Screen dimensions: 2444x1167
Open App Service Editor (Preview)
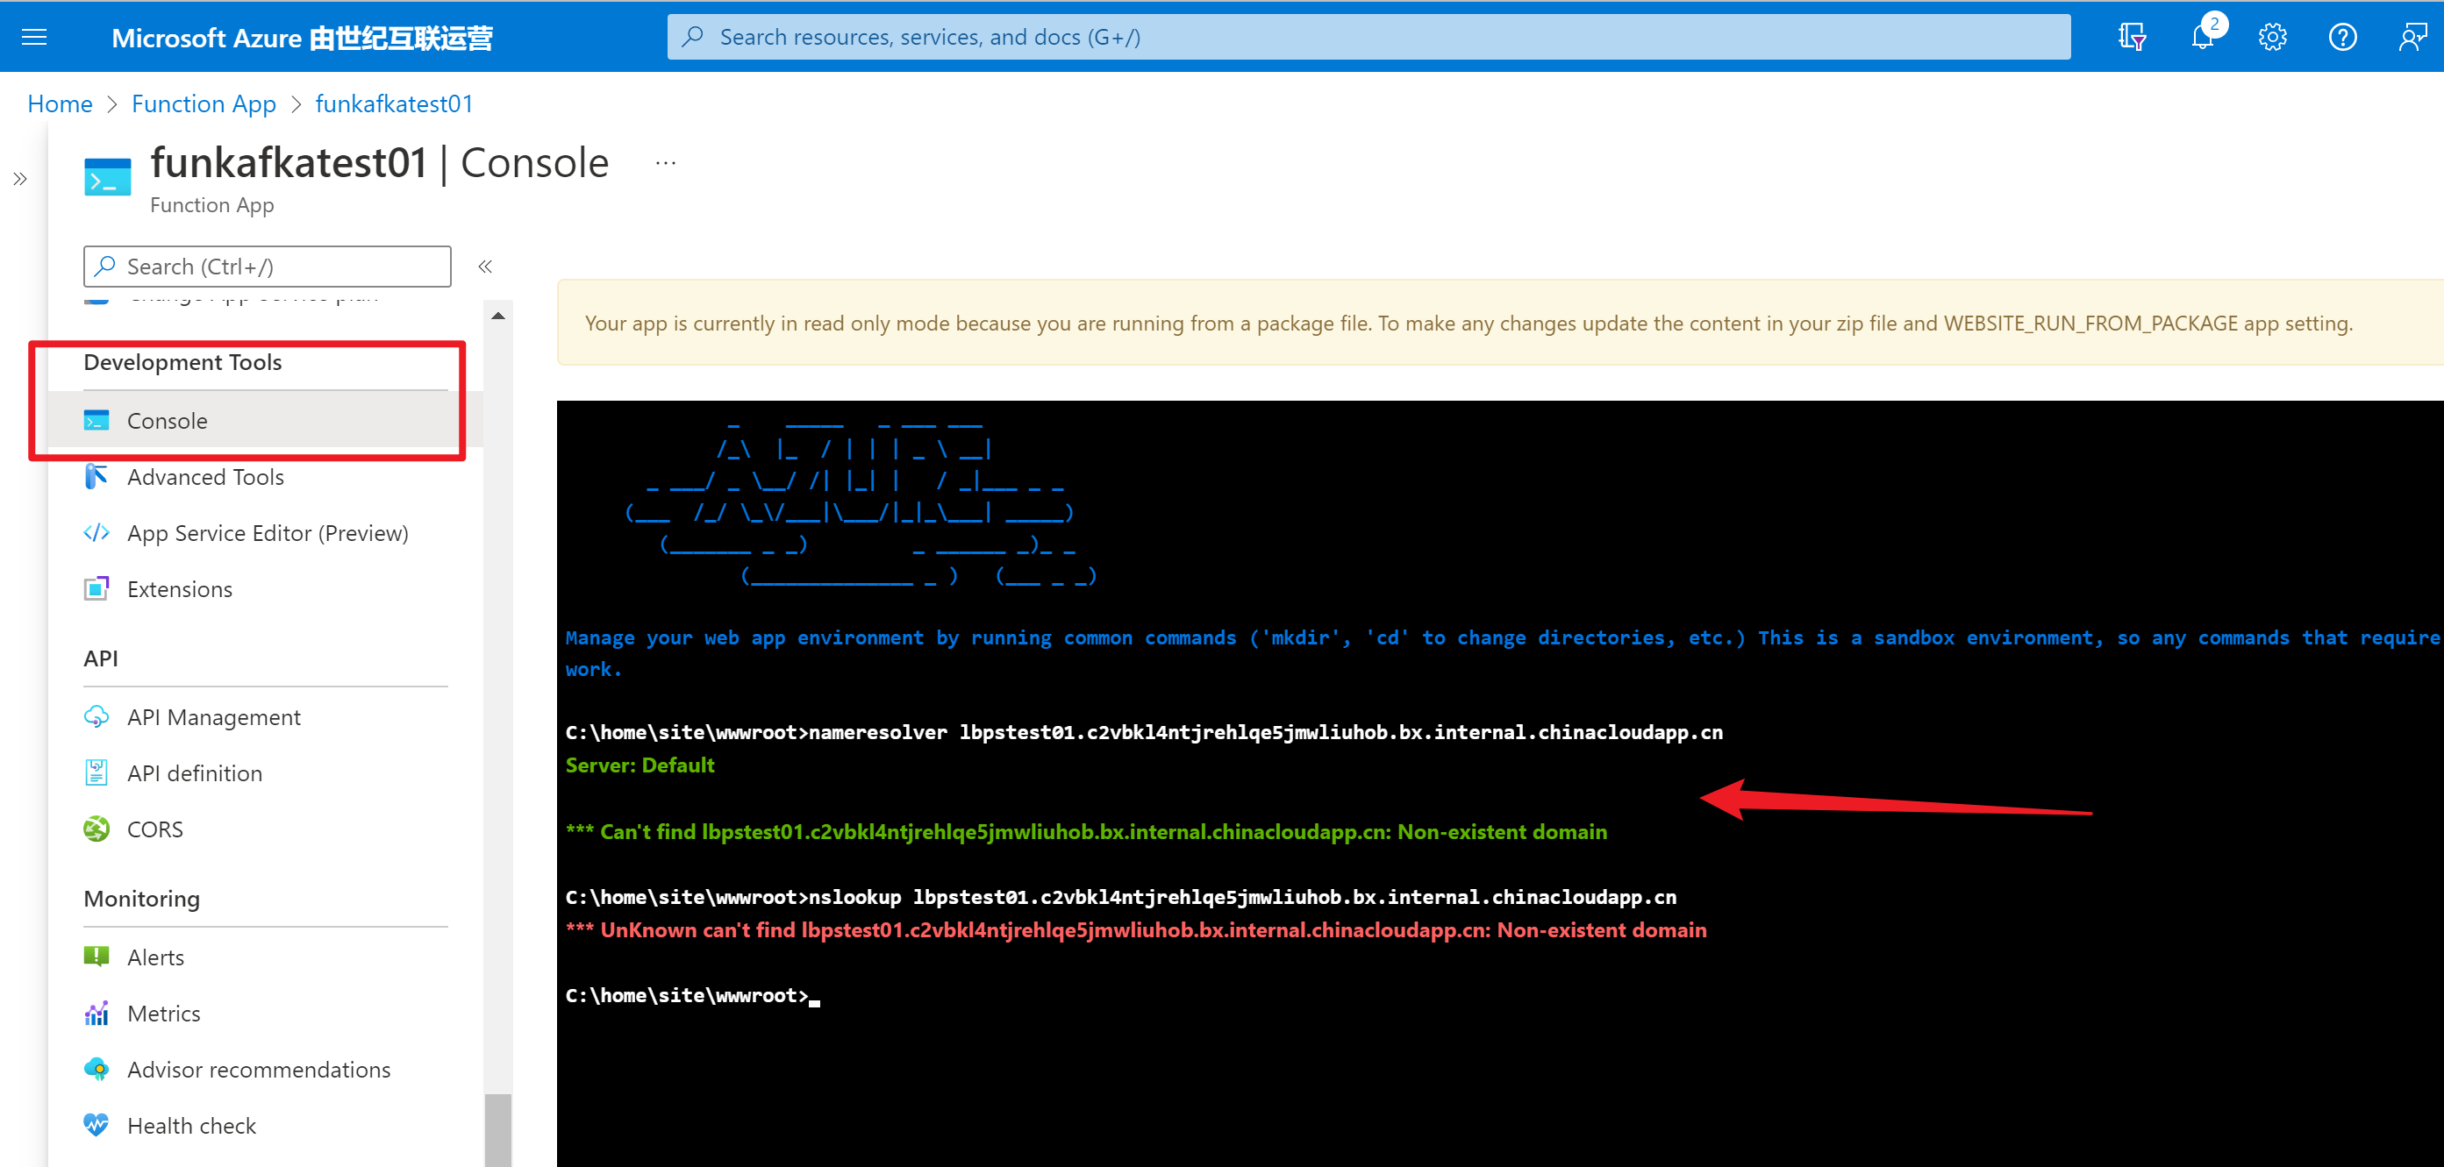coord(267,533)
